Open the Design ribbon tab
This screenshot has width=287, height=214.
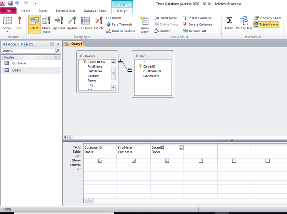(x=122, y=11)
